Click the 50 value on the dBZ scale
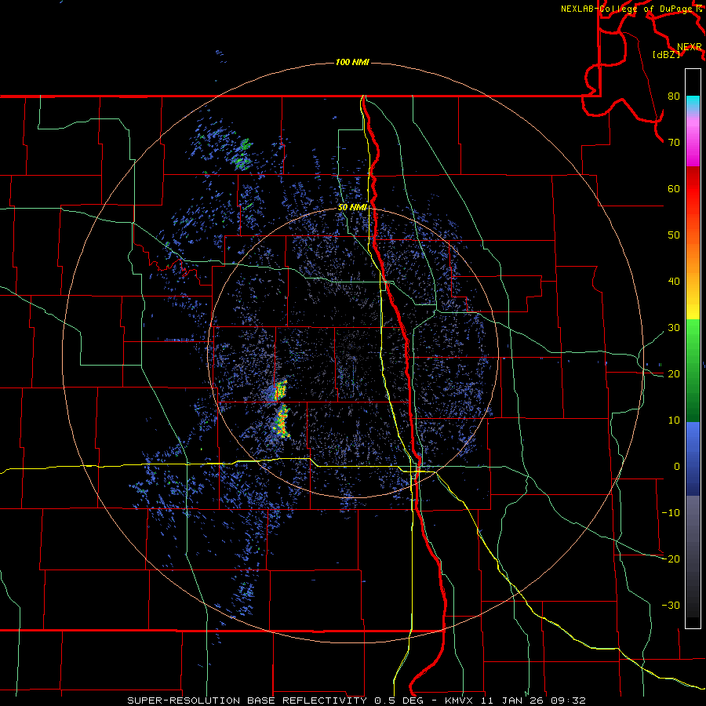The image size is (706, 706). [x=674, y=235]
